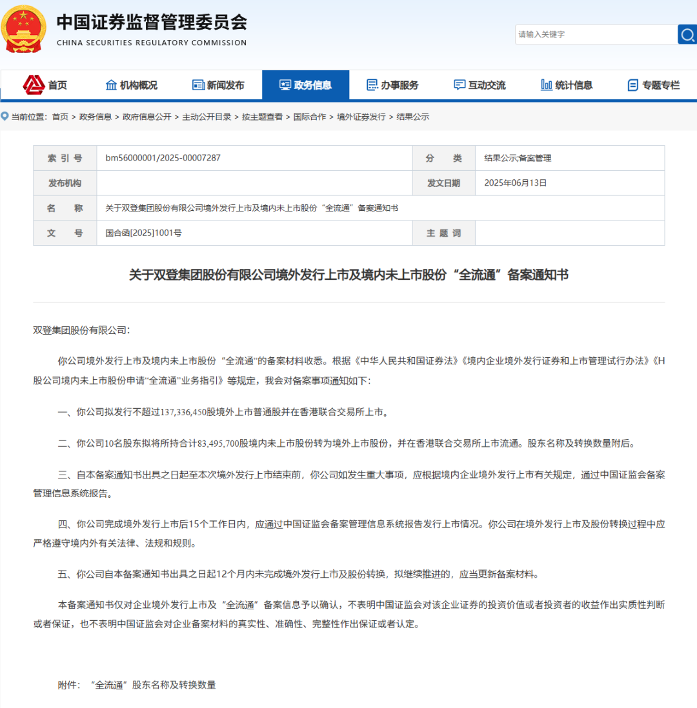Image resolution: width=697 pixels, height=708 pixels.
Task: Click the building icon beside 机构概况
Action: click(x=111, y=85)
